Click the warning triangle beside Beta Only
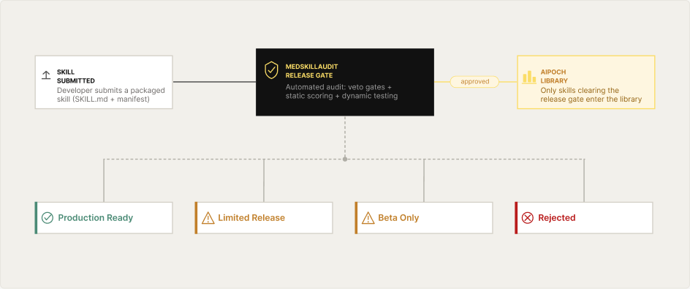Image resolution: width=690 pixels, height=289 pixels. (x=368, y=217)
